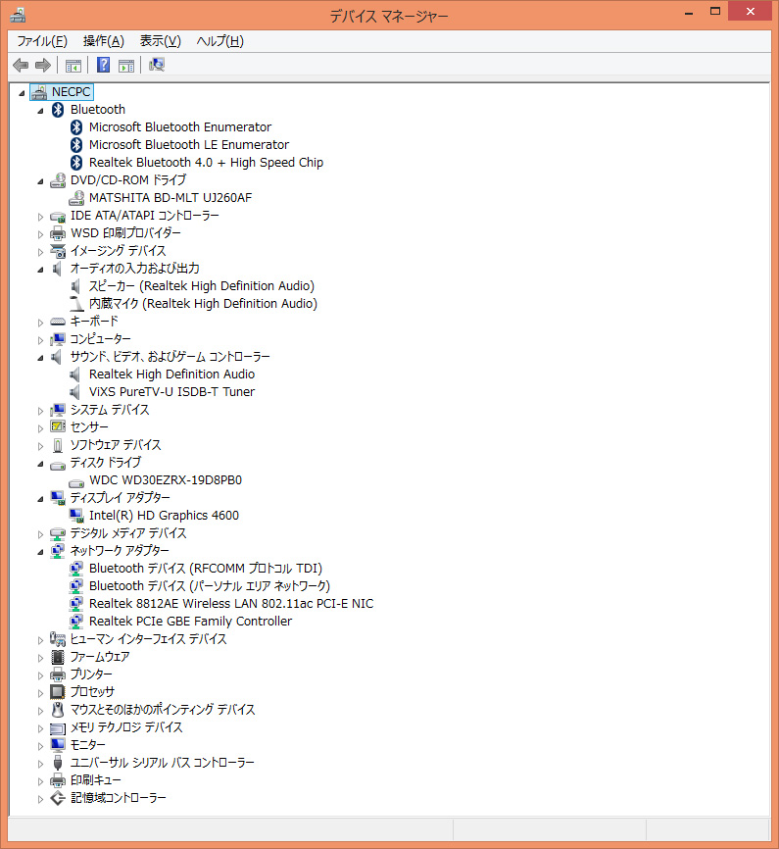Click the MATSHITA BD-MLT drive icon
This screenshot has height=849, width=779.
click(76, 198)
